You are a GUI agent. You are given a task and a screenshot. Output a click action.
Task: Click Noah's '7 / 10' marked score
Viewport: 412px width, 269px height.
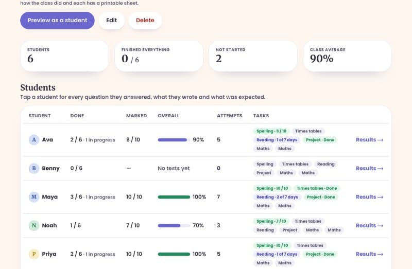pyautogui.click(x=133, y=225)
